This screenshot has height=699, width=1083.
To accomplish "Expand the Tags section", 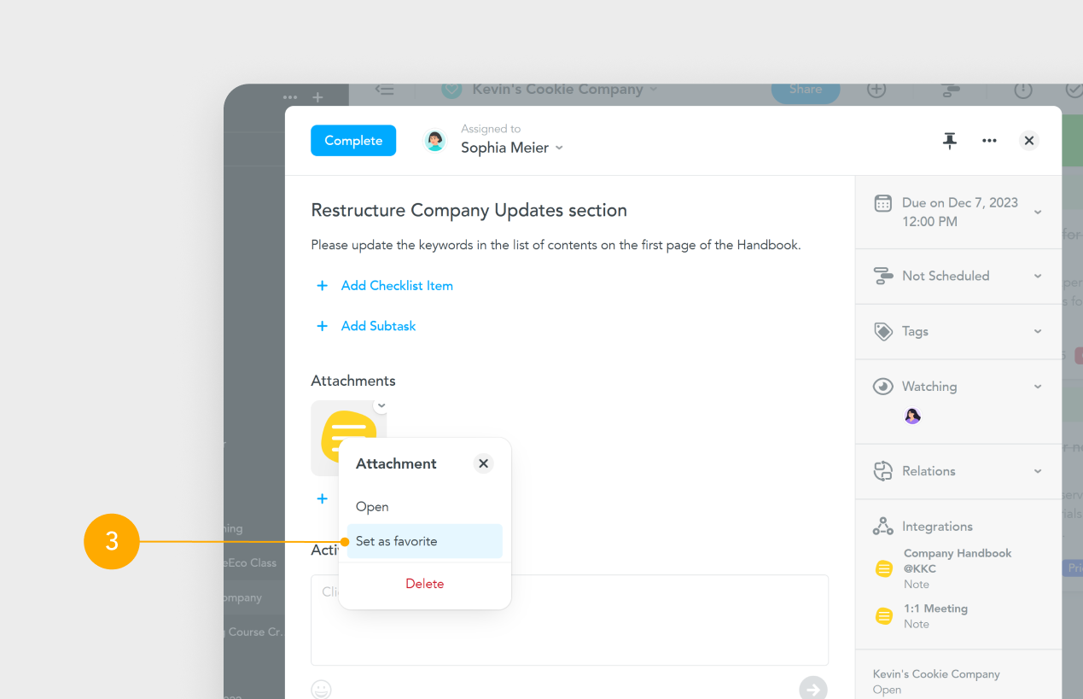I will (x=1038, y=331).
